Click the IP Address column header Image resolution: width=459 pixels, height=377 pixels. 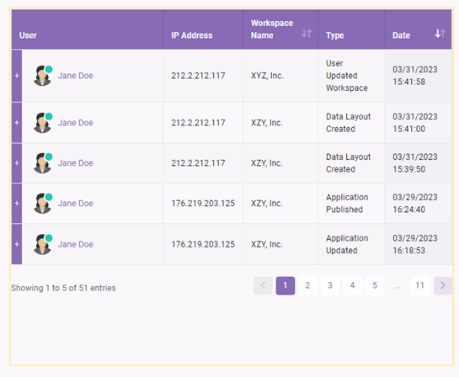(203, 29)
